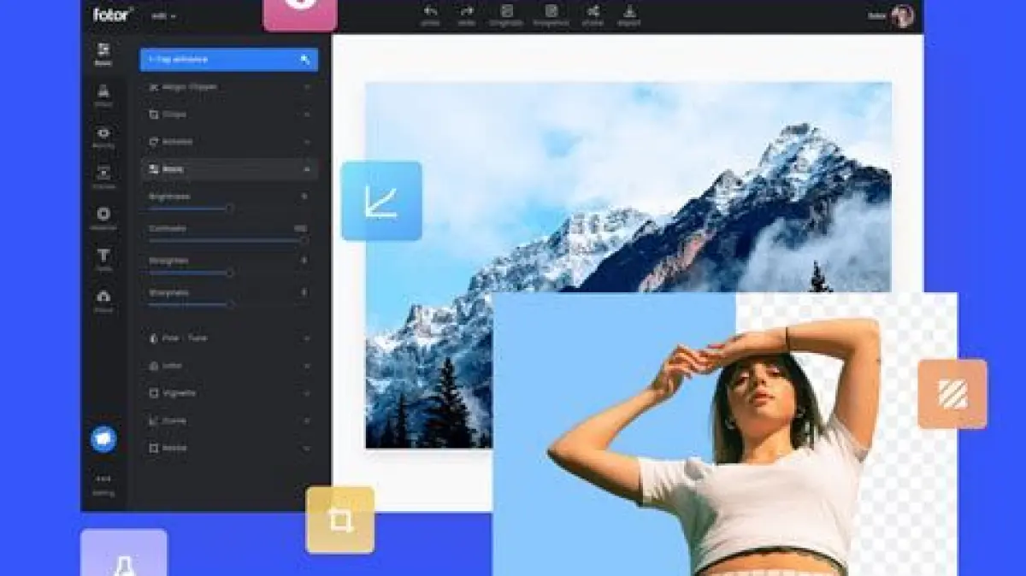Click the Redo arrow in top toolbar

tap(467, 12)
